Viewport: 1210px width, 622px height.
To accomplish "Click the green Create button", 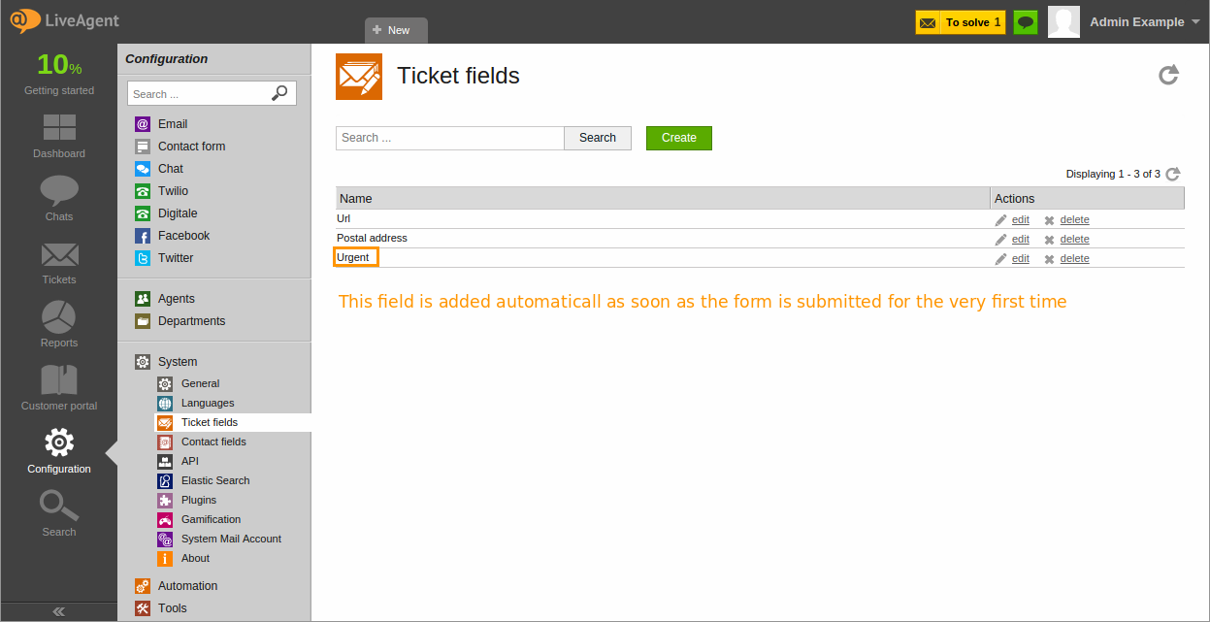I will (679, 138).
